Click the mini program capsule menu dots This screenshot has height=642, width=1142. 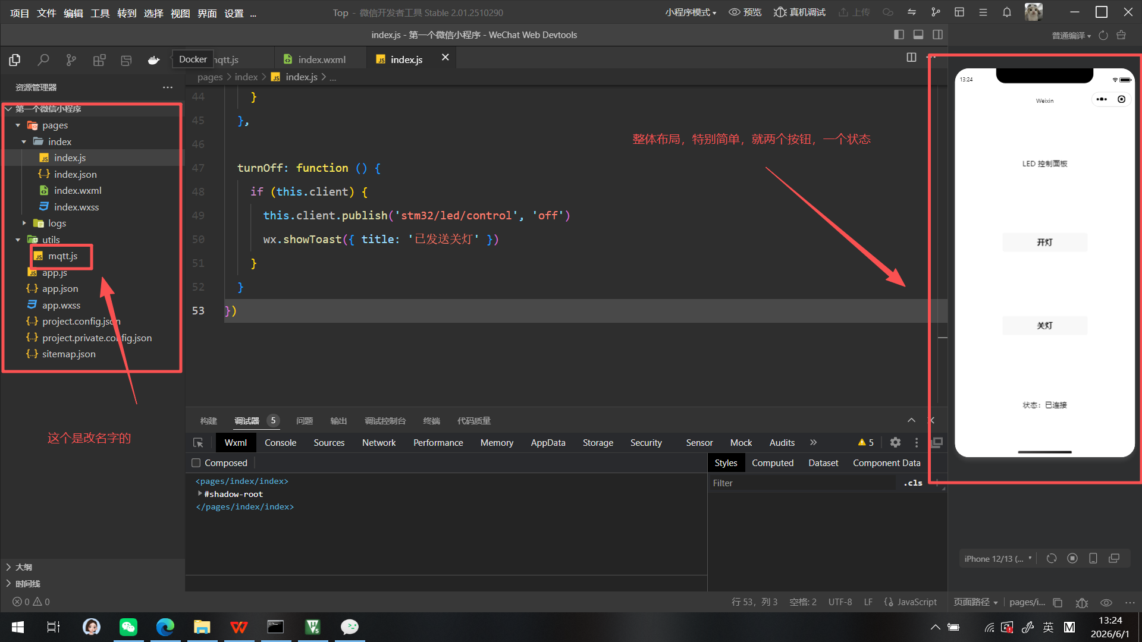click(x=1102, y=99)
